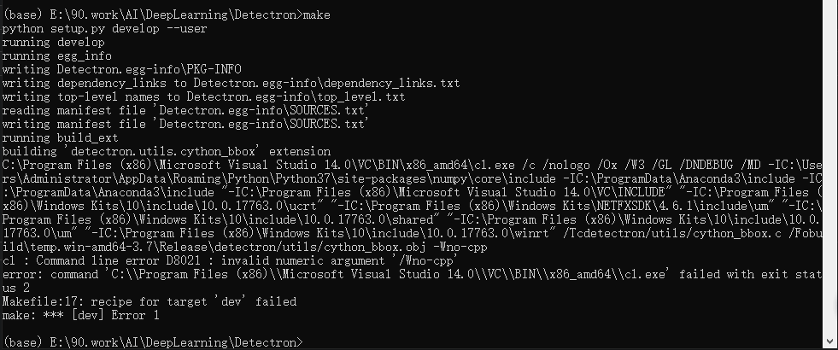
Task: Click the 'make: *** [dev] Error 1' line
Action: [80, 315]
